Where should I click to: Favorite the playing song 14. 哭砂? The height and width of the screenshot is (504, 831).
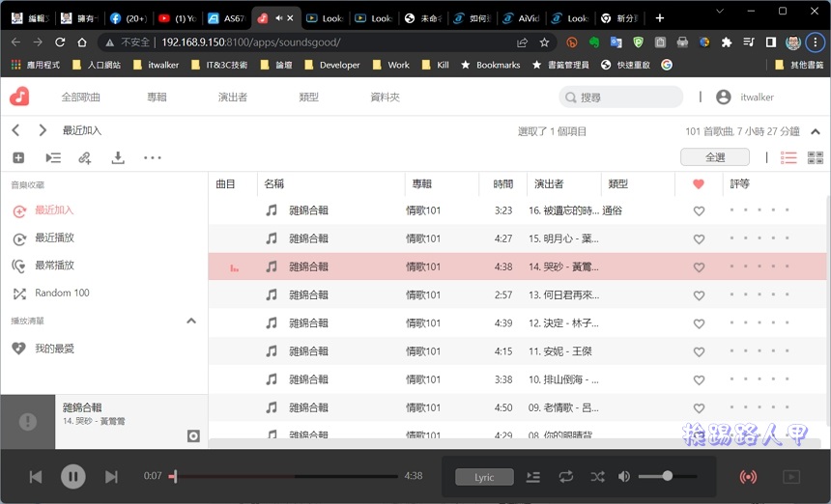coord(699,266)
